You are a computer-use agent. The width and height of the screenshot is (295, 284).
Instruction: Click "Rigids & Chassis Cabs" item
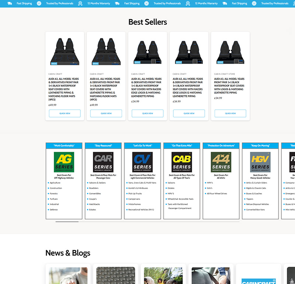point(256,188)
